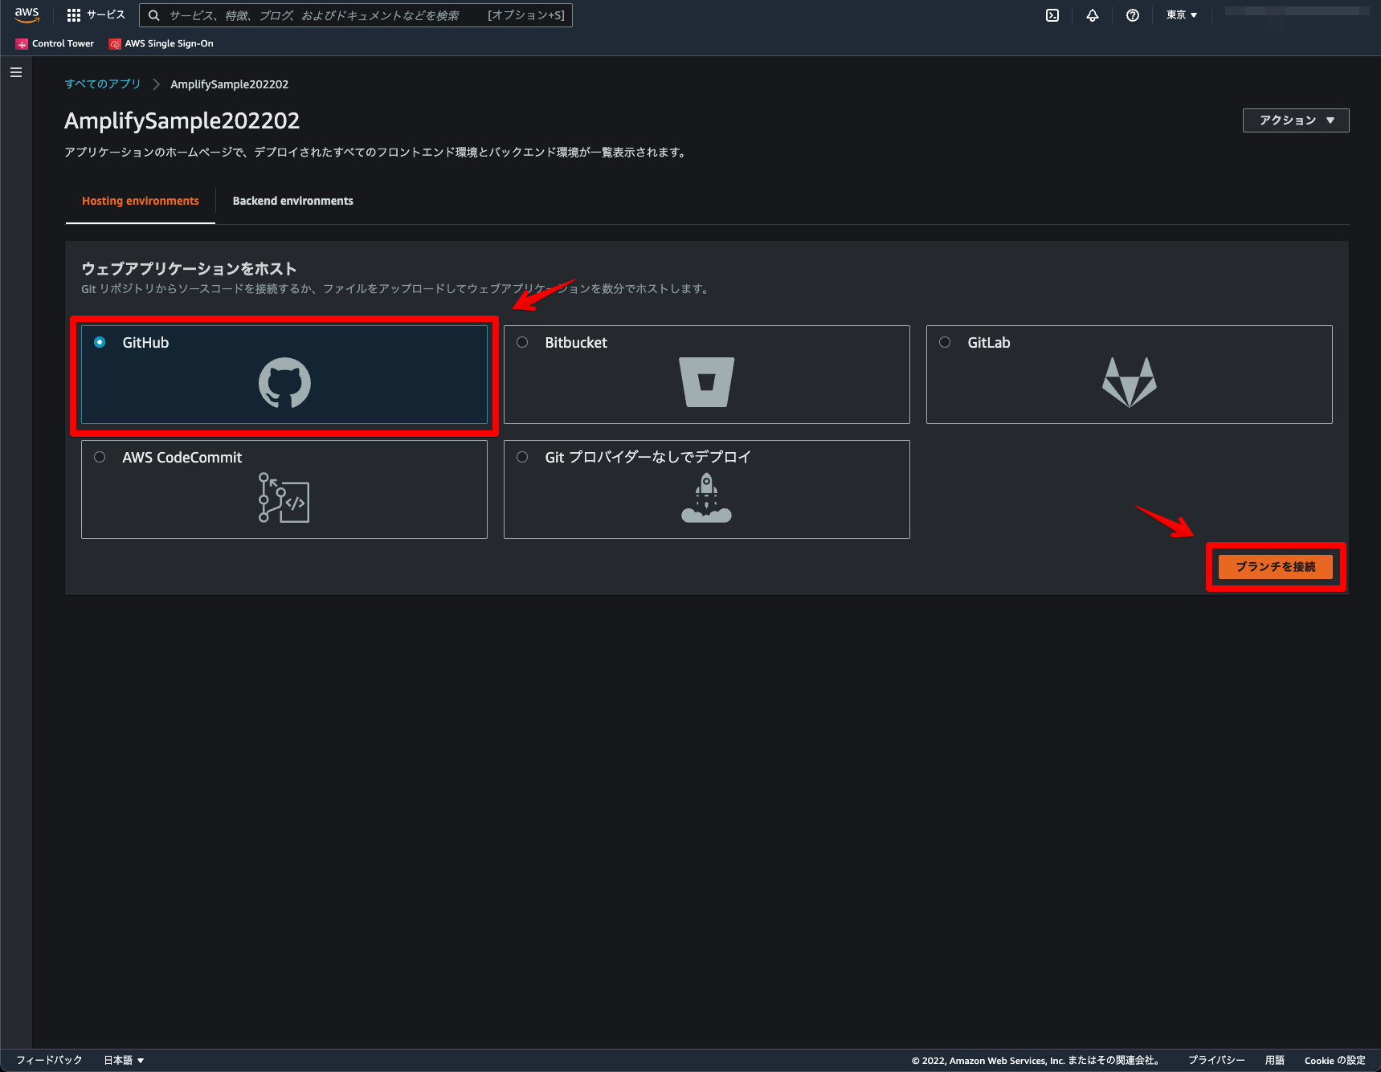1381x1072 pixels.
Task: Click the search magnifier icon
Action: 154,15
